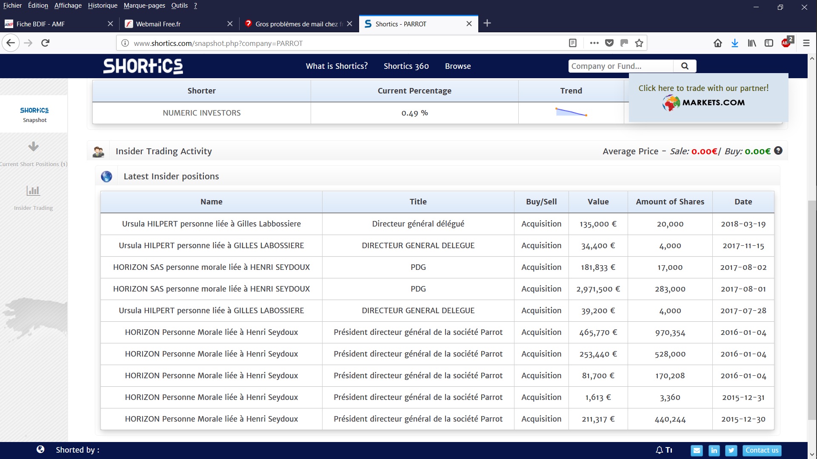
Task: Click the browser forward arrow
Action: click(28, 43)
